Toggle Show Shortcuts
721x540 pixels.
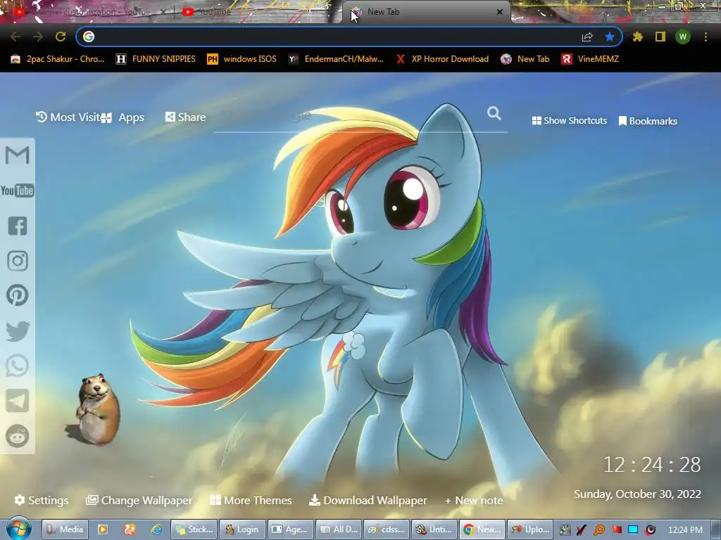coord(569,121)
